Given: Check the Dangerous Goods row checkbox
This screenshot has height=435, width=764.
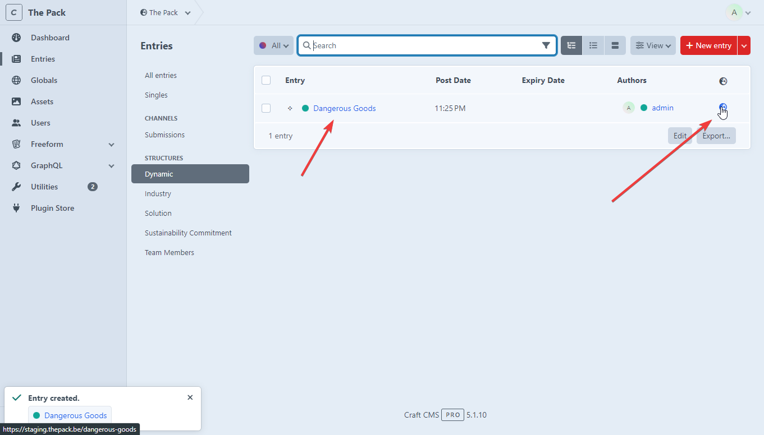Looking at the screenshot, I should (266, 108).
